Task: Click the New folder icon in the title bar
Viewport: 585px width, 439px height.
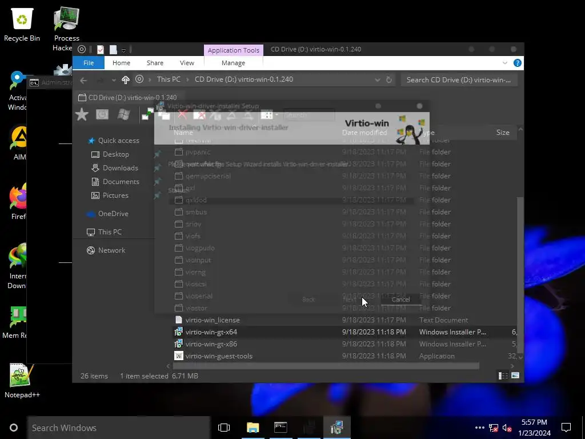Action: click(113, 49)
